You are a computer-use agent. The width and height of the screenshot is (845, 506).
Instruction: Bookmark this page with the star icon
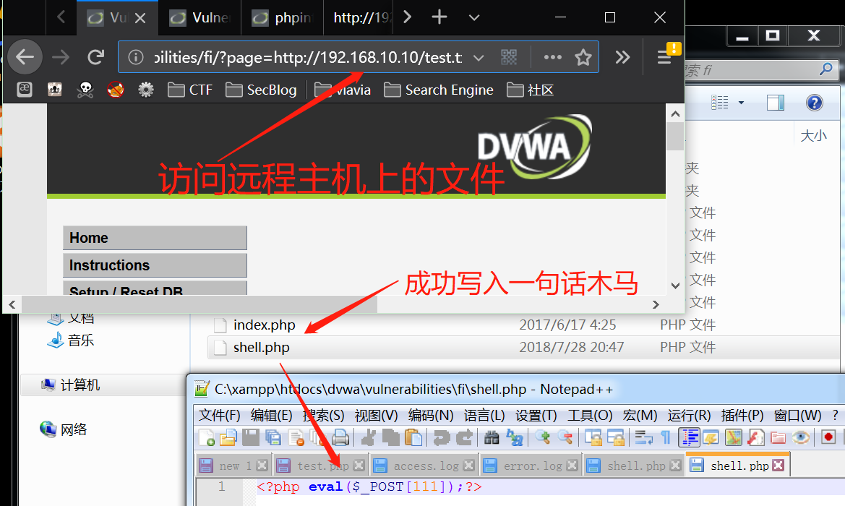click(583, 57)
